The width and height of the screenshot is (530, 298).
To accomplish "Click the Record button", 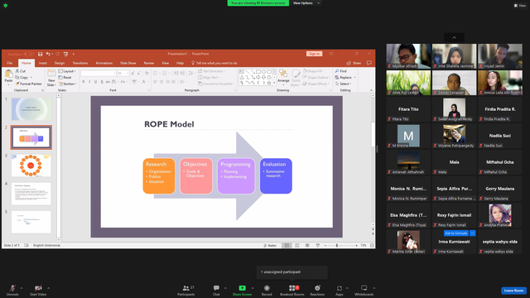I will click(267, 290).
